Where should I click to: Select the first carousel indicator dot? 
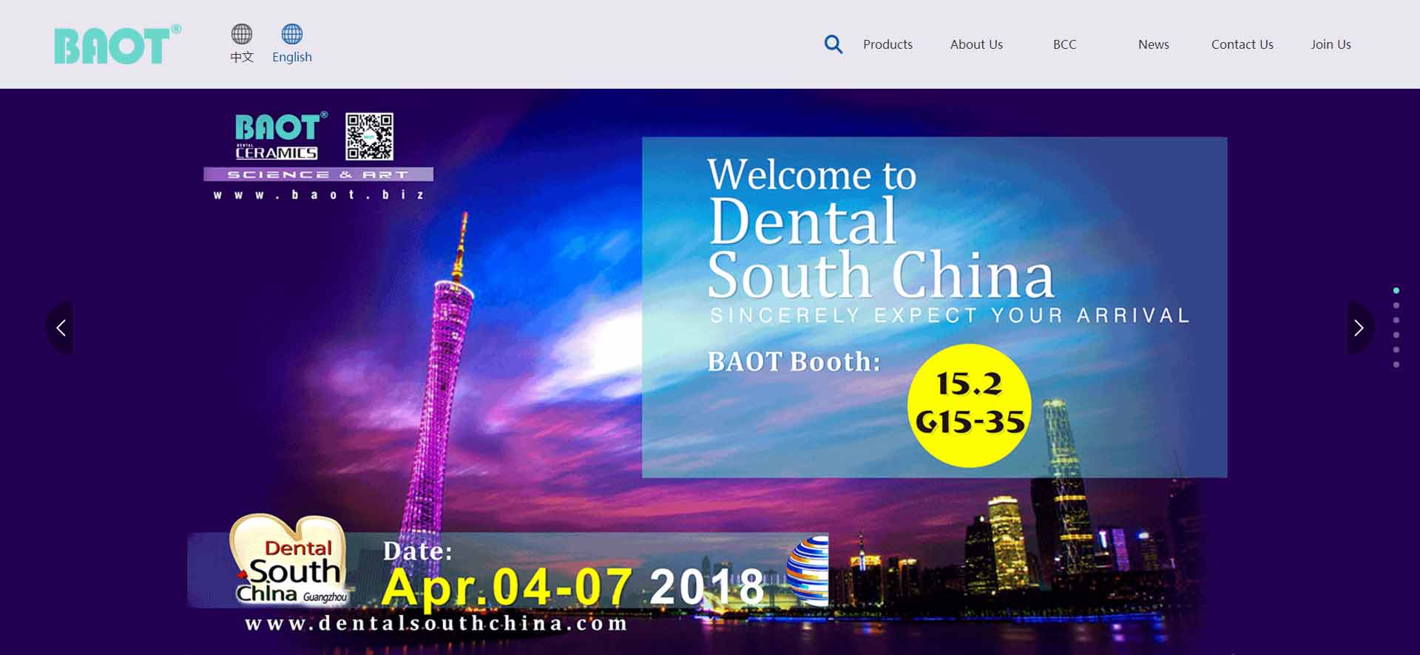click(1396, 291)
